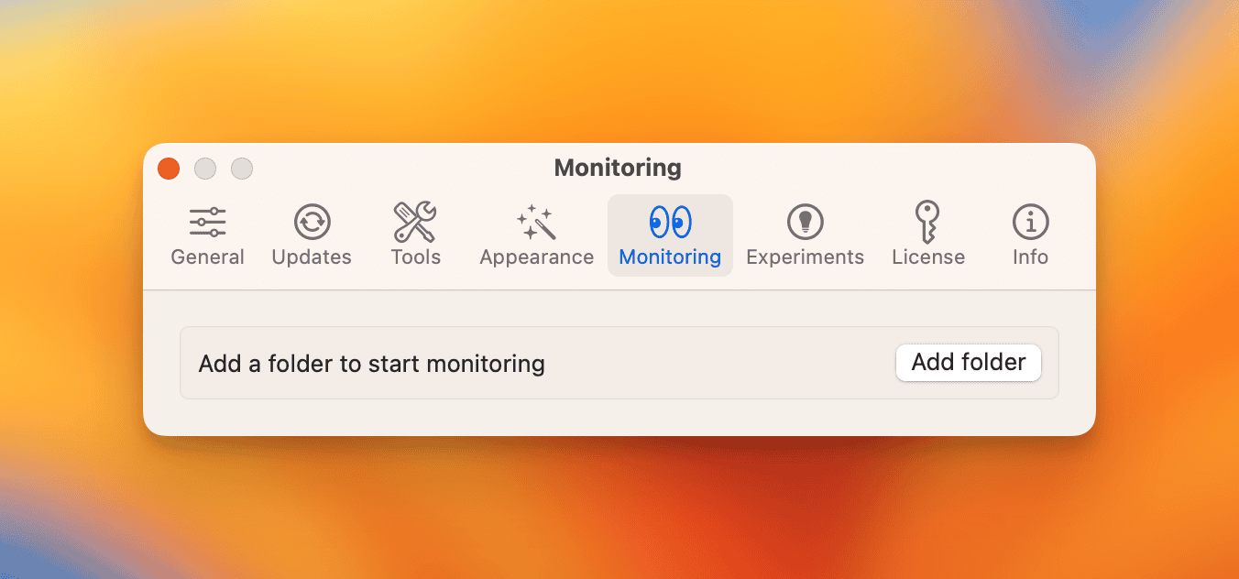Show the Info tab label
The width and height of the screenshot is (1239, 579).
tap(1030, 257)
